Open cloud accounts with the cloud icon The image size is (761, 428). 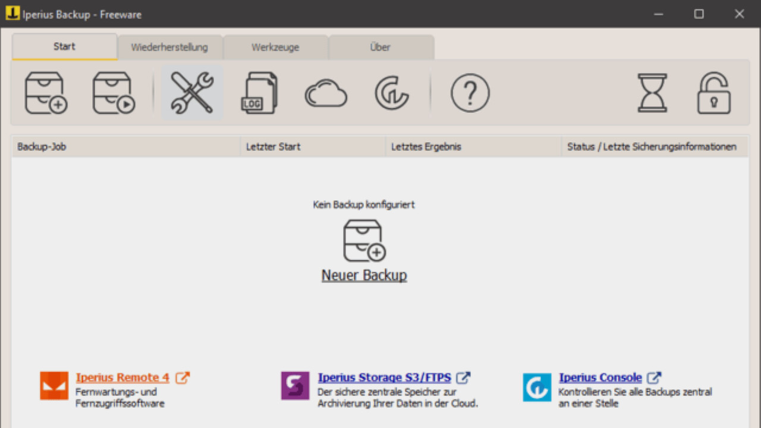click(326, 93)
